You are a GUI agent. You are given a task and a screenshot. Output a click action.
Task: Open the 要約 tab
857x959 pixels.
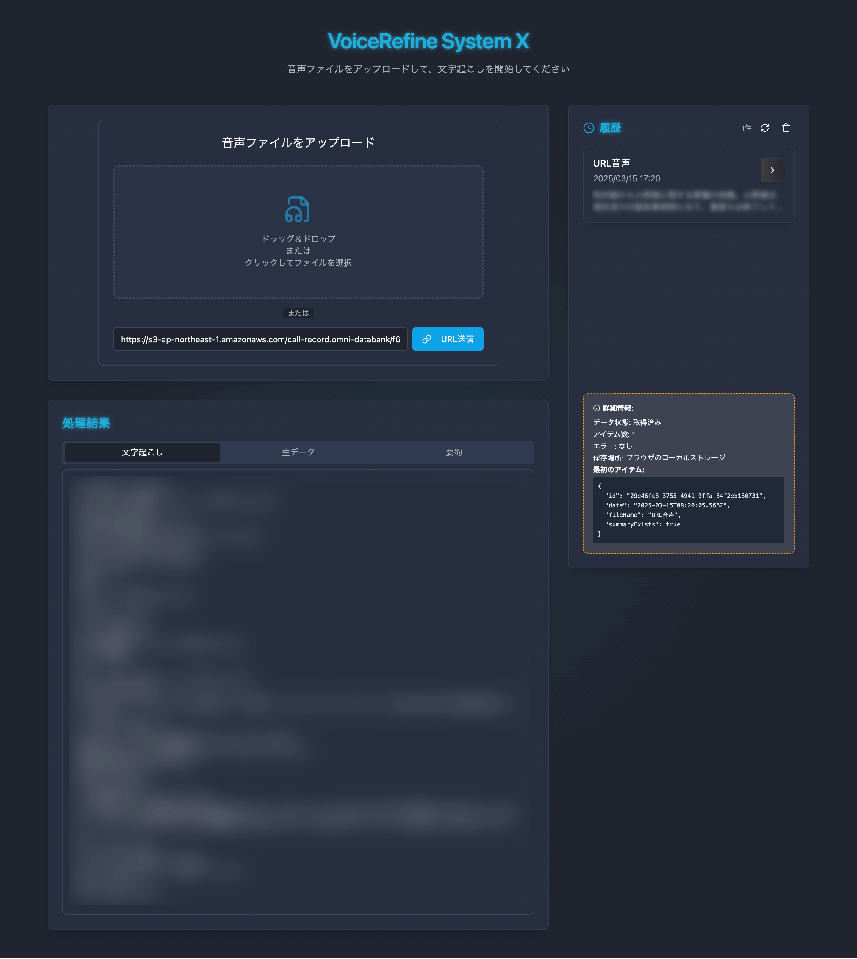(x=454, y=452)
